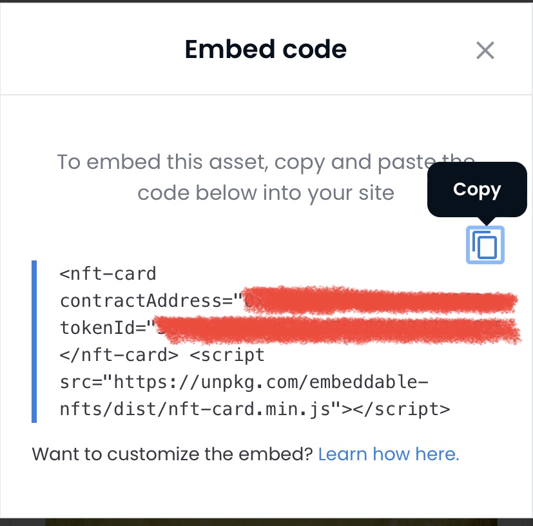The height and width of the screenshot is (526, 533).
Task: Click the "Want to customize the embed?" text
Action: point(172,454)
